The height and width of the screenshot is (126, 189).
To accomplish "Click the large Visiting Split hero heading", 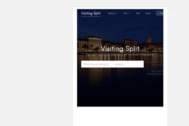I will pyautogui.click(x=120, y=49).
